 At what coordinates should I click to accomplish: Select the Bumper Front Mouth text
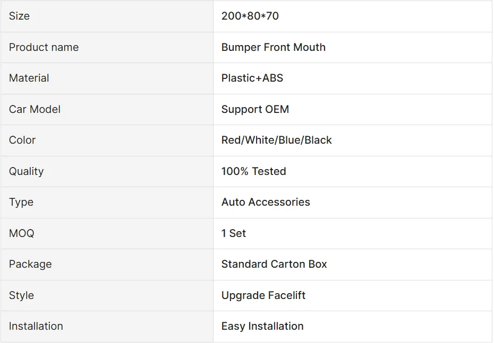coord(274,47)
